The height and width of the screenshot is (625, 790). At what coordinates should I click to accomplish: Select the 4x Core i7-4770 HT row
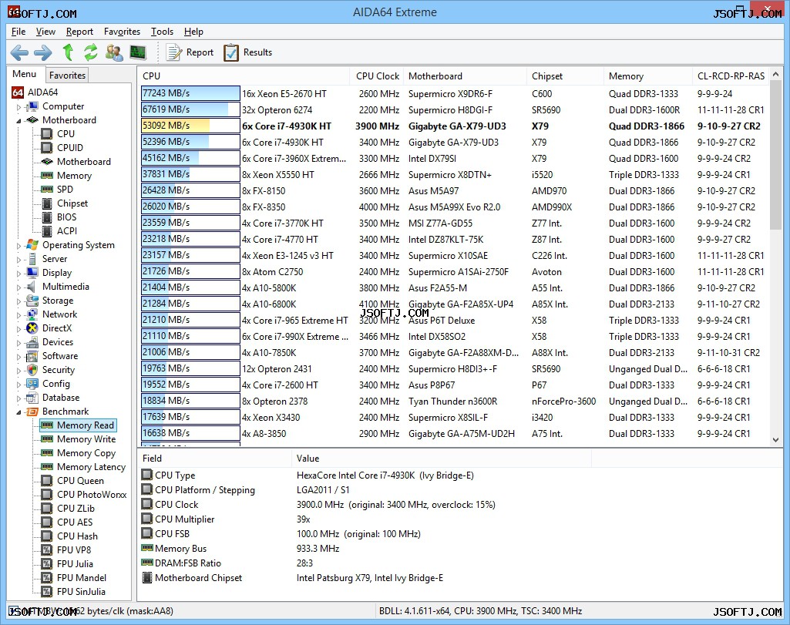click(455, 239)
